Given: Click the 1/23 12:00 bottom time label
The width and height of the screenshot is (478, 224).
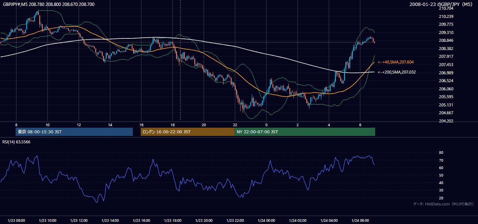Looking at the screenshot, I should [x=79, y=221].
